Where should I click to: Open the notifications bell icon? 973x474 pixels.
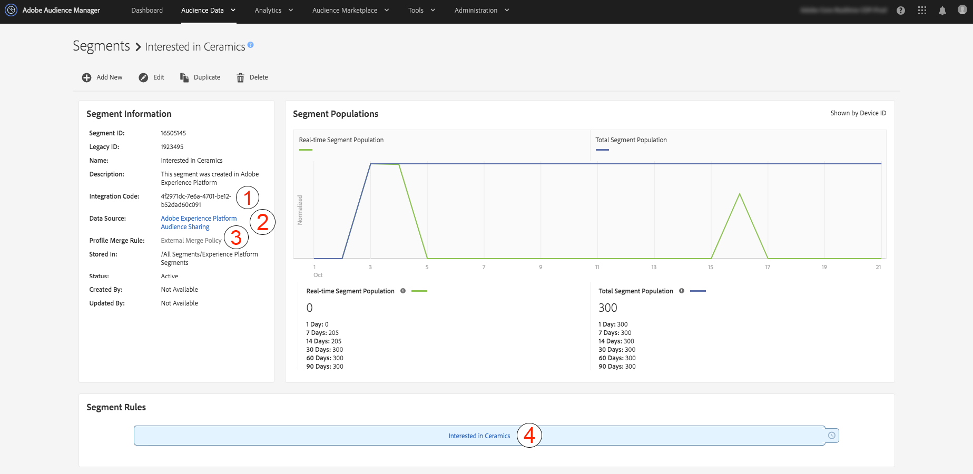pyautogui.click(x=942, y=11)
